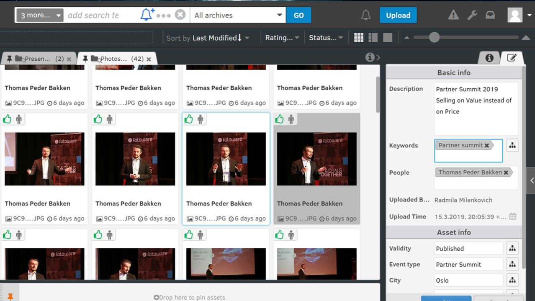Focus the Keywords input field
Image resolution: width=535 pixels, height=301 pixels.
468,151
